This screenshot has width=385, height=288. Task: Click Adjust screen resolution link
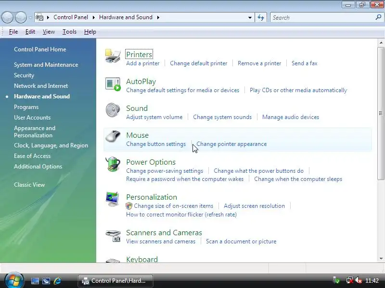point(254,206)
